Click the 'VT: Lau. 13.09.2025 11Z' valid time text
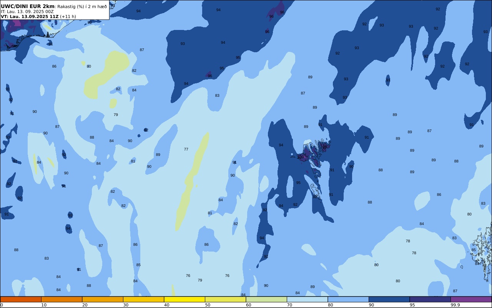This screenshot has height=308, width=492. pos(30,17)
